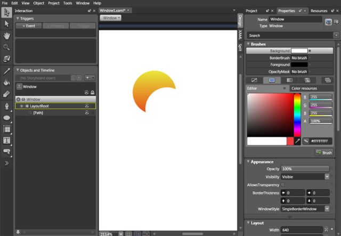Screen dimensions: 341x236
Task: Select the Direct Selection tool
Action: click(x=6, y=24)
